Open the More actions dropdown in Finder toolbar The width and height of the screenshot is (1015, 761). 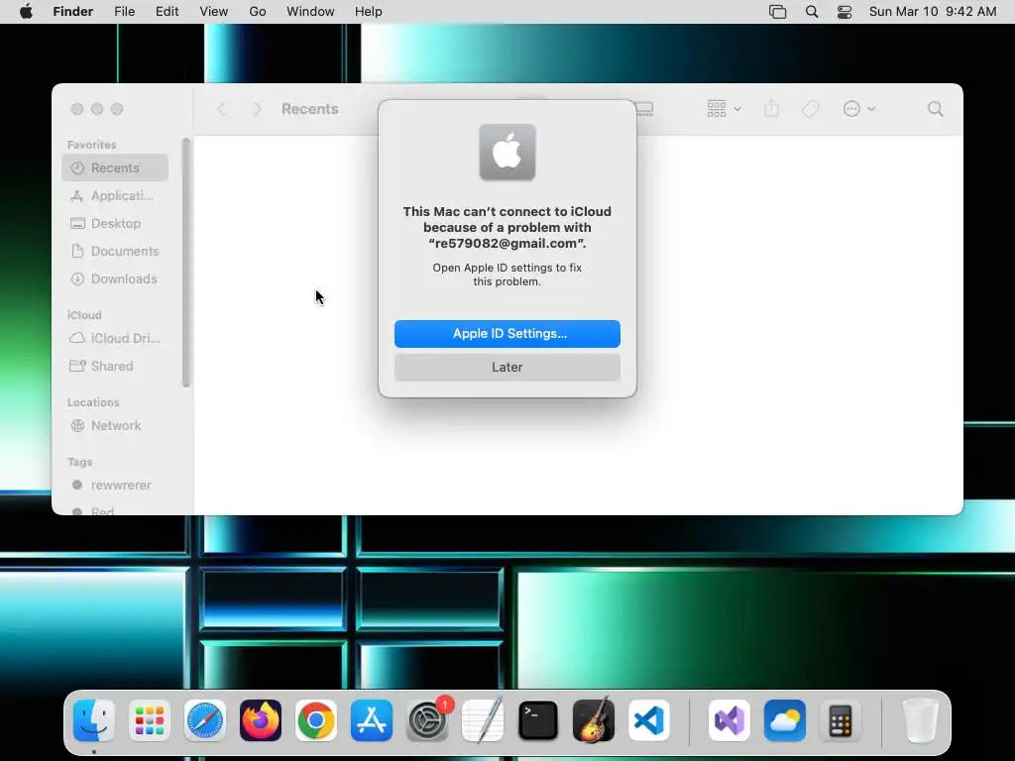(x=859, y=109)
